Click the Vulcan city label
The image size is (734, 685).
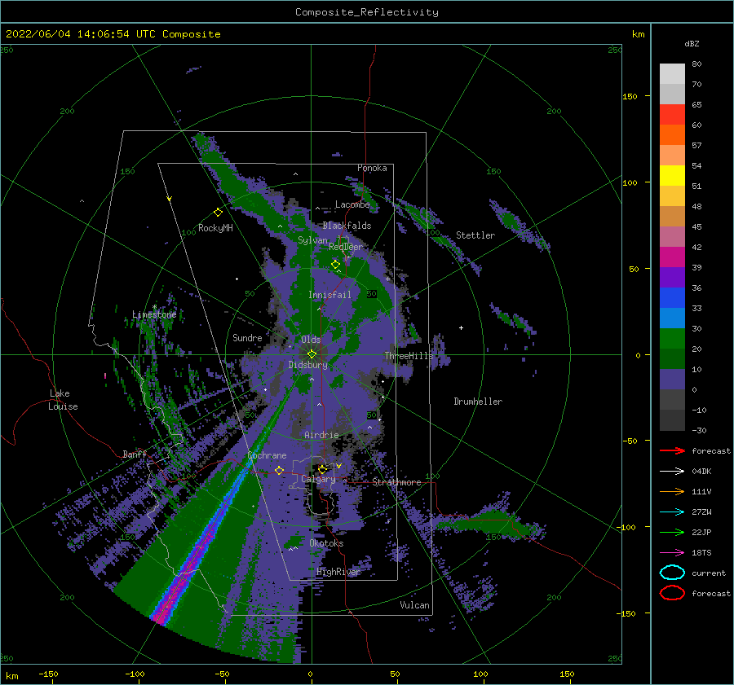point(415,605)
